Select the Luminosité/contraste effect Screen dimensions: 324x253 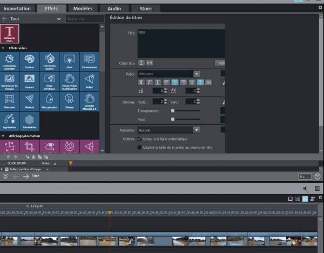(9, 60)
